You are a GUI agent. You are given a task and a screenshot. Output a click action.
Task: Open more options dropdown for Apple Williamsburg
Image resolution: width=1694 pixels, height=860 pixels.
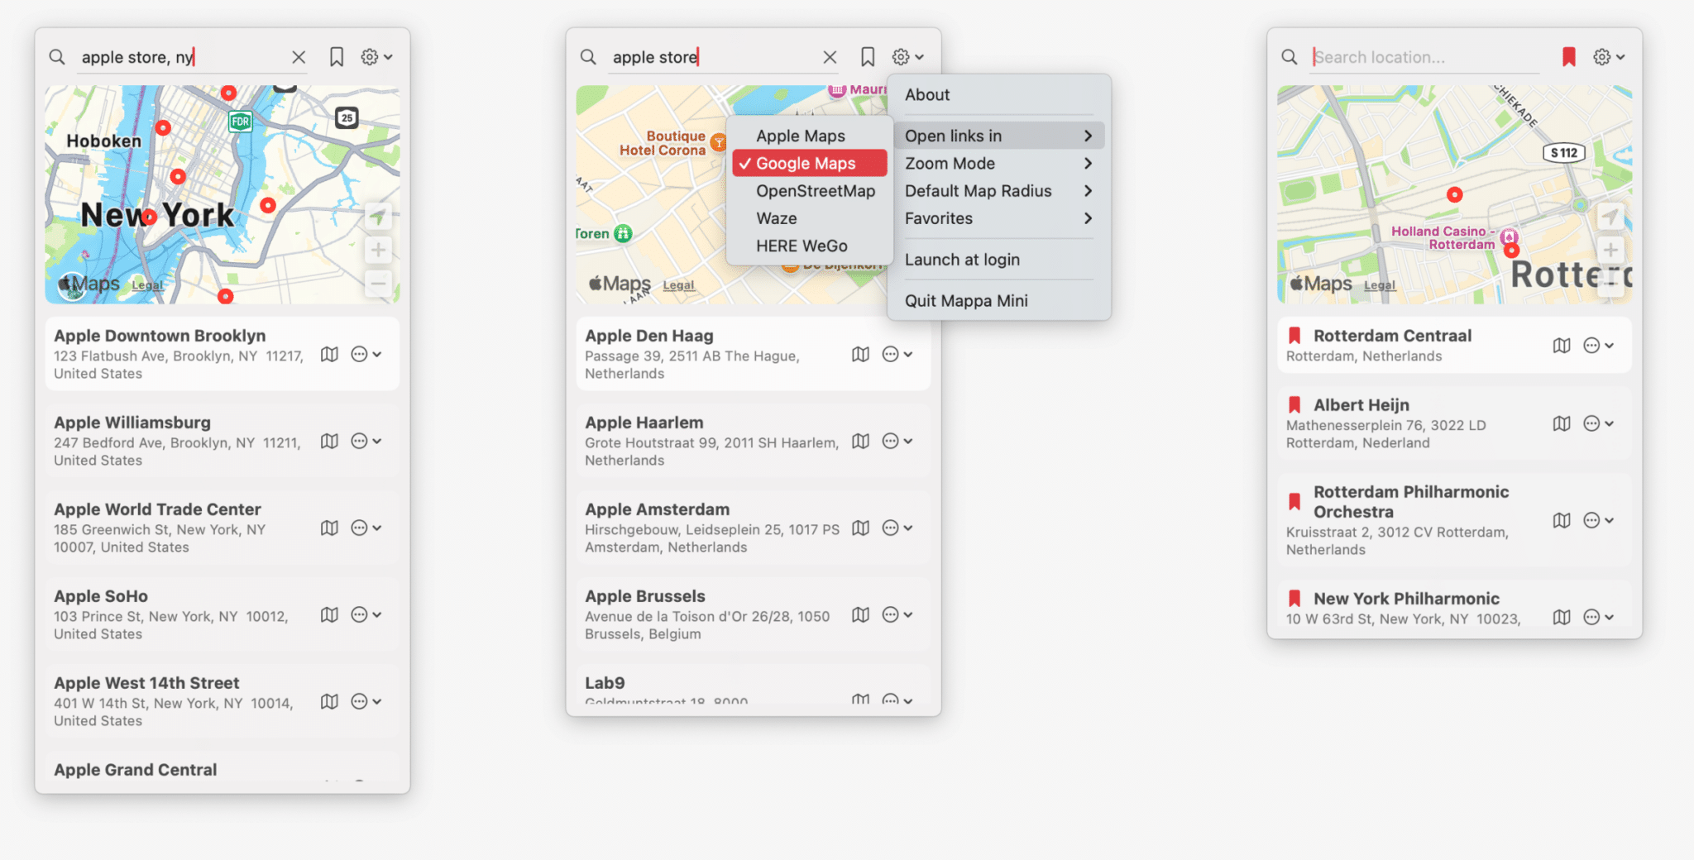tap(366, 441)
